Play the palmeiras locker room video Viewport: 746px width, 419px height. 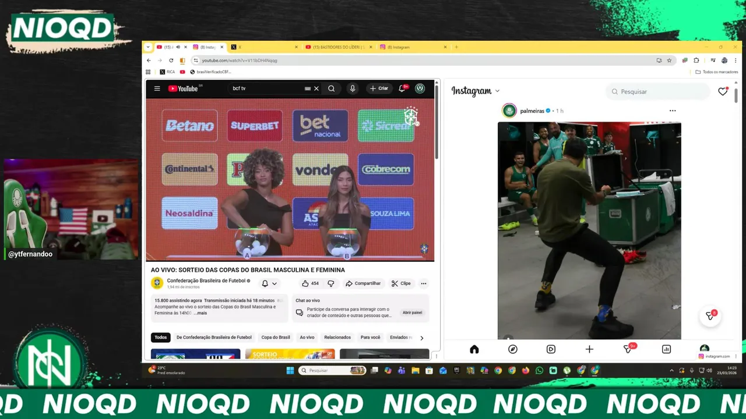pyautogui.click(x=589, y=230)
